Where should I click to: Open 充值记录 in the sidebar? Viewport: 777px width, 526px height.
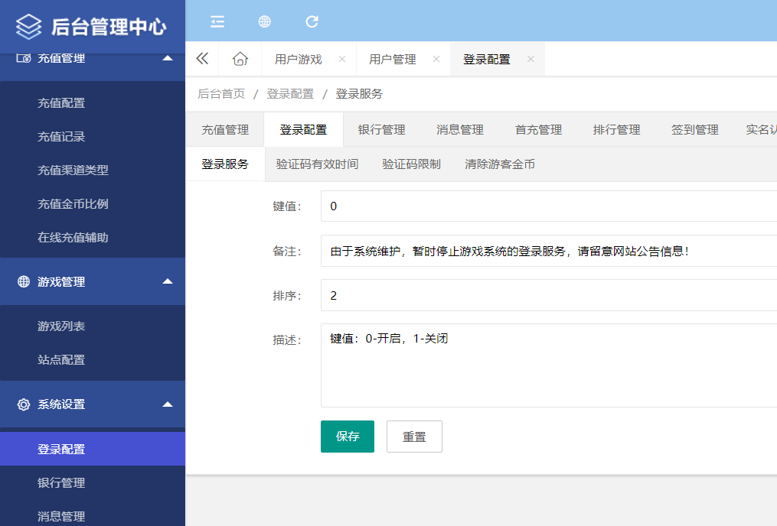pyautogui.click(x=92, y=137)
